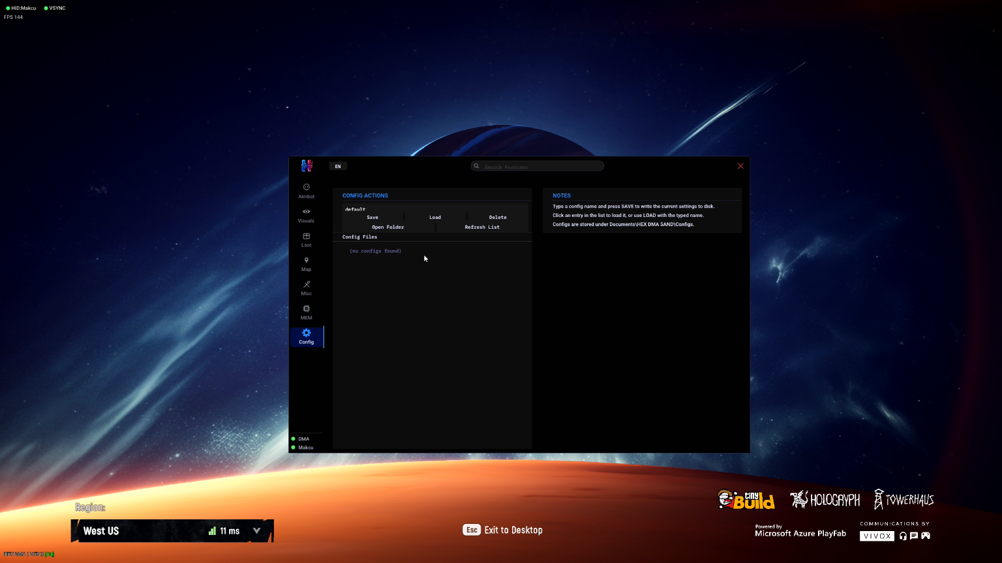Click the "Config Files" list heading

[x=359, y=237]
